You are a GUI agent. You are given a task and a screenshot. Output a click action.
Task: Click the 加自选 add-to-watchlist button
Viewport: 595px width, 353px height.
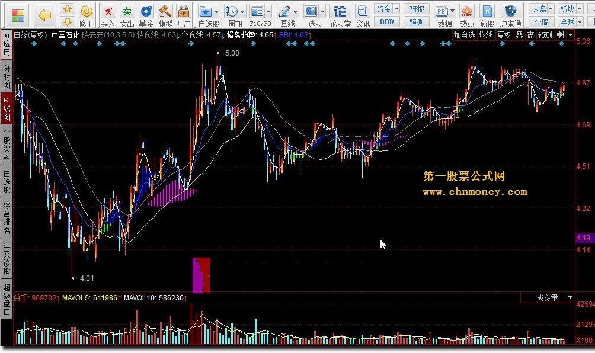click(464, 36)
